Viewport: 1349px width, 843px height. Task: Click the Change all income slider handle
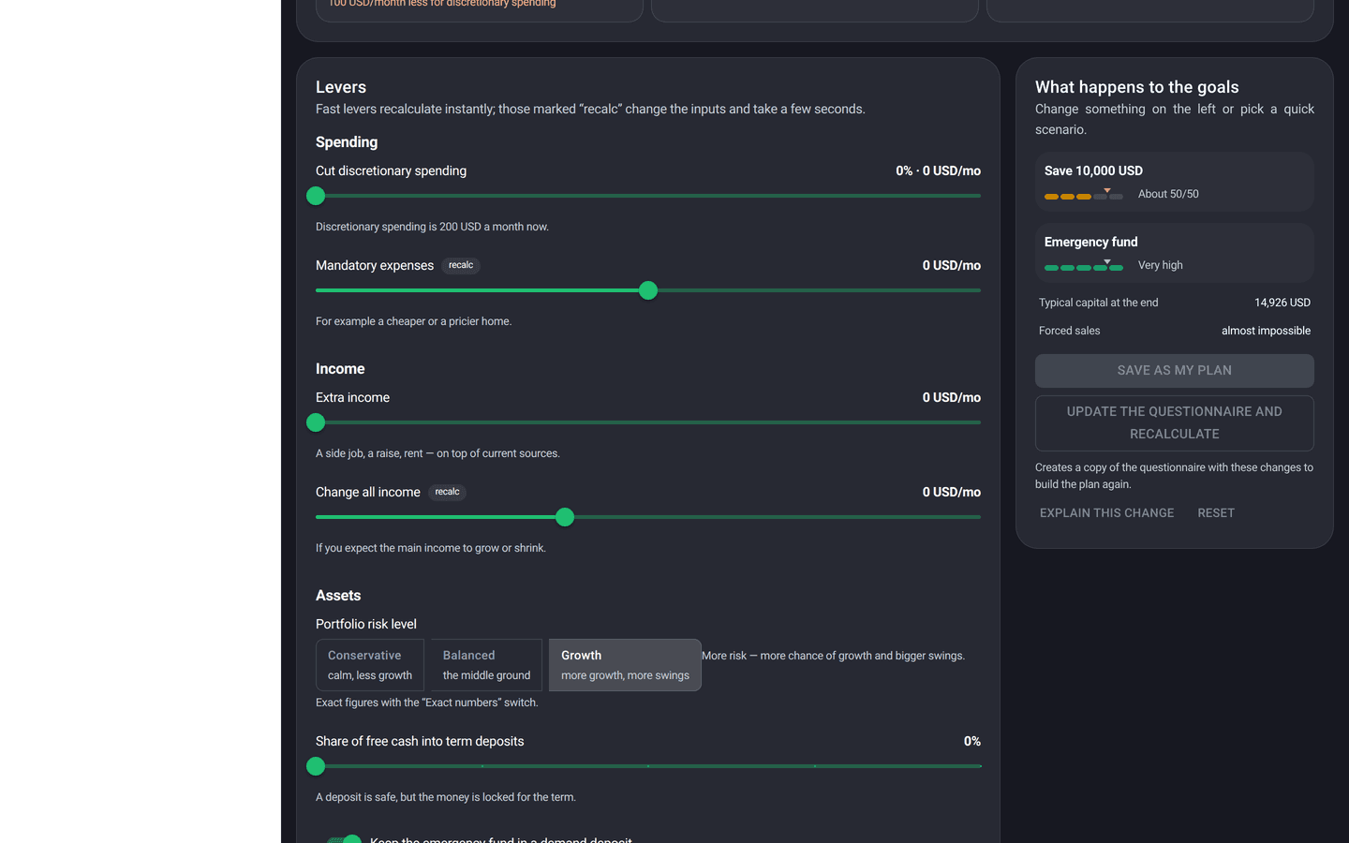tap(564, 517)
